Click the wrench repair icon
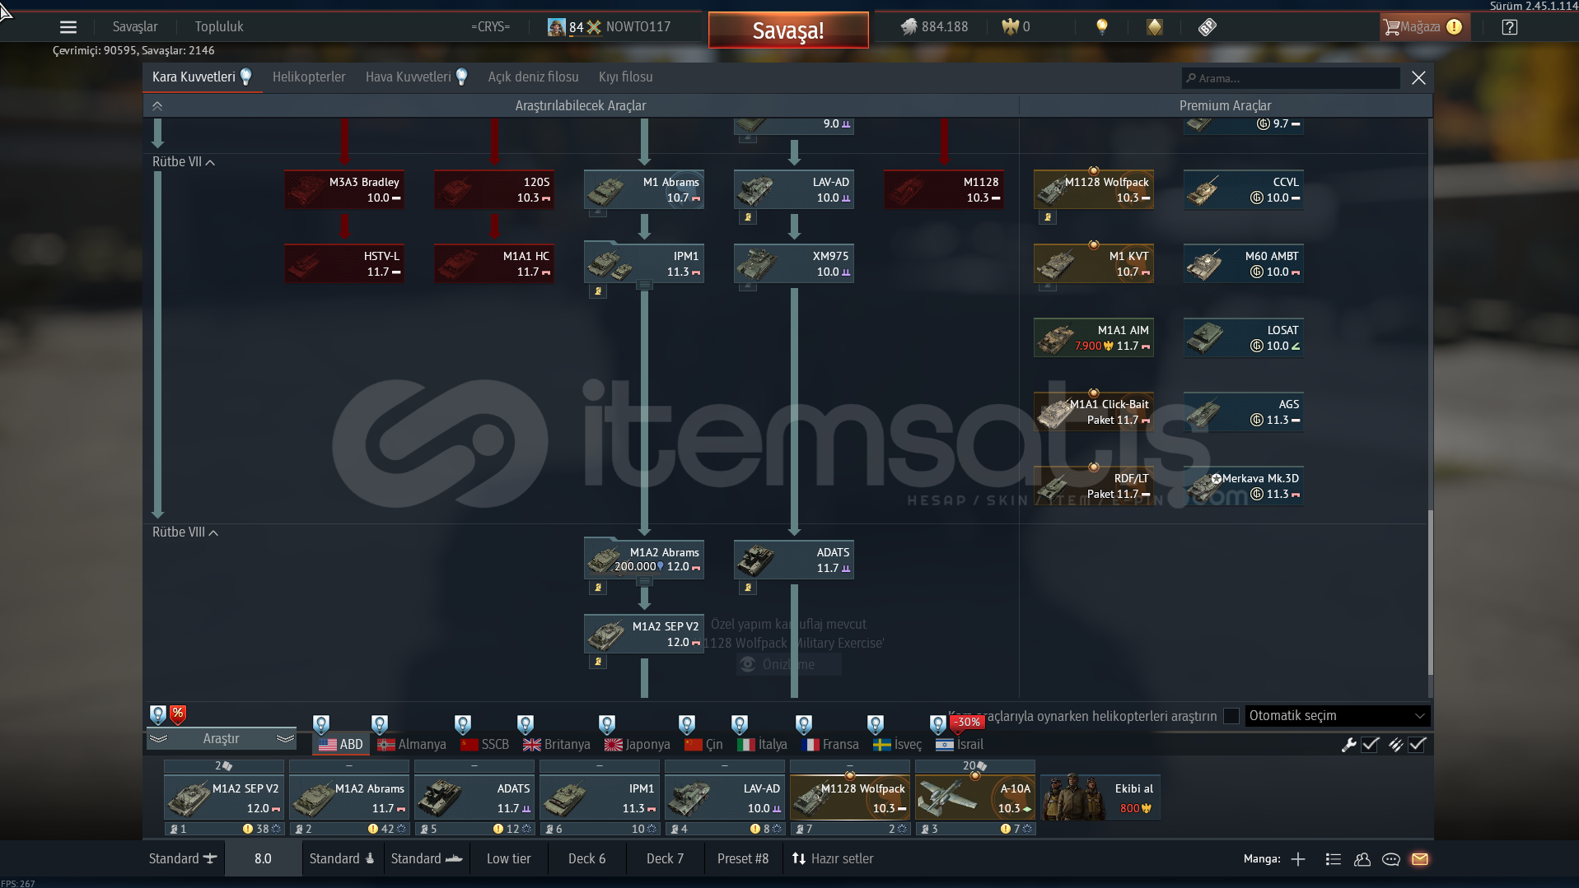Viewport: 1579px width, 888px height. click(x=1349, y=744)
